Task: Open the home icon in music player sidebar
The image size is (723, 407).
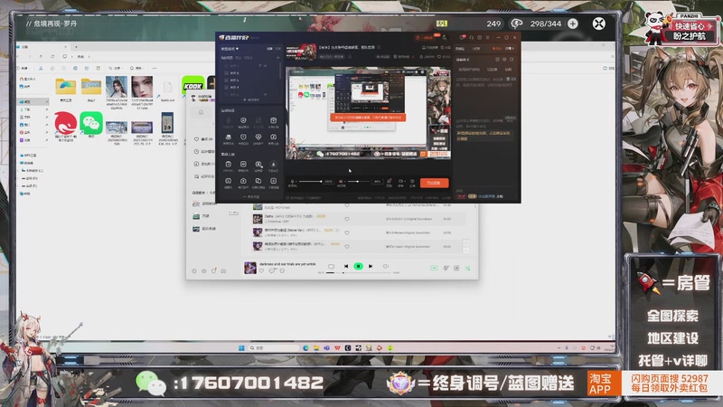Action: coord(201,112)
